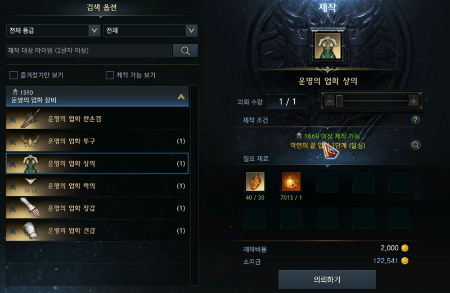Viewport: 450px width, 293px height.
Task: Click the 운명의 업화 상의 preview icon
Action: 327,46
